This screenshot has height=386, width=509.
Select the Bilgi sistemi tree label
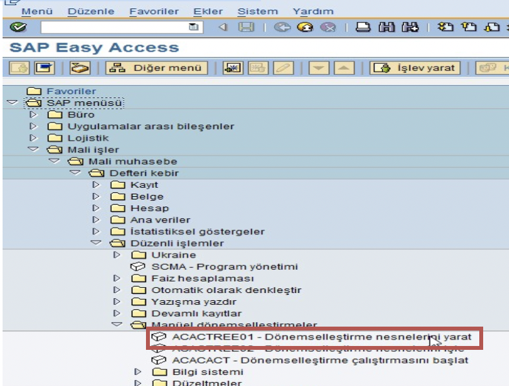tap(208, 372)
